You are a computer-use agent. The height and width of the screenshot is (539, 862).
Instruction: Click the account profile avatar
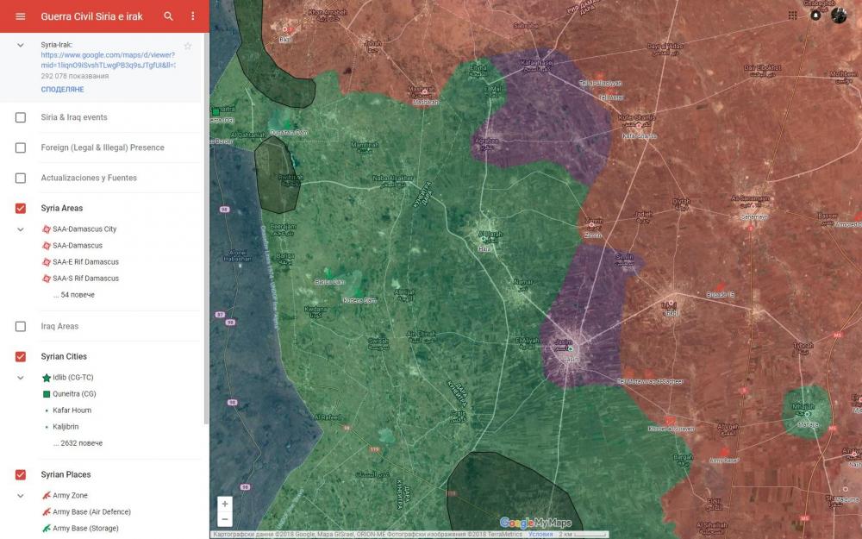[839, 16]
